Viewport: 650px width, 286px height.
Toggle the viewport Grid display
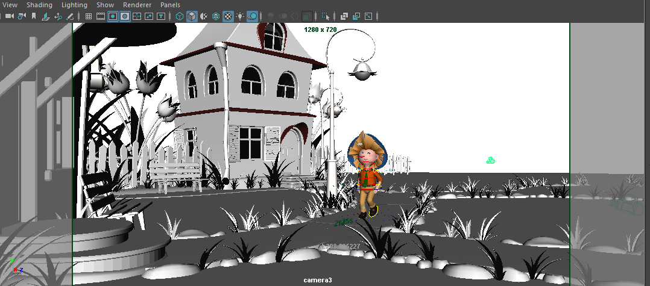[88, 16]
